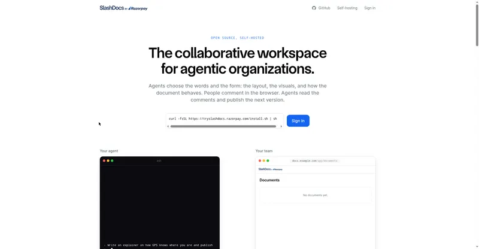Viewport: 479px width, 249px height.
Task: Click the 'Your team' label
Action: pos(264,151)
